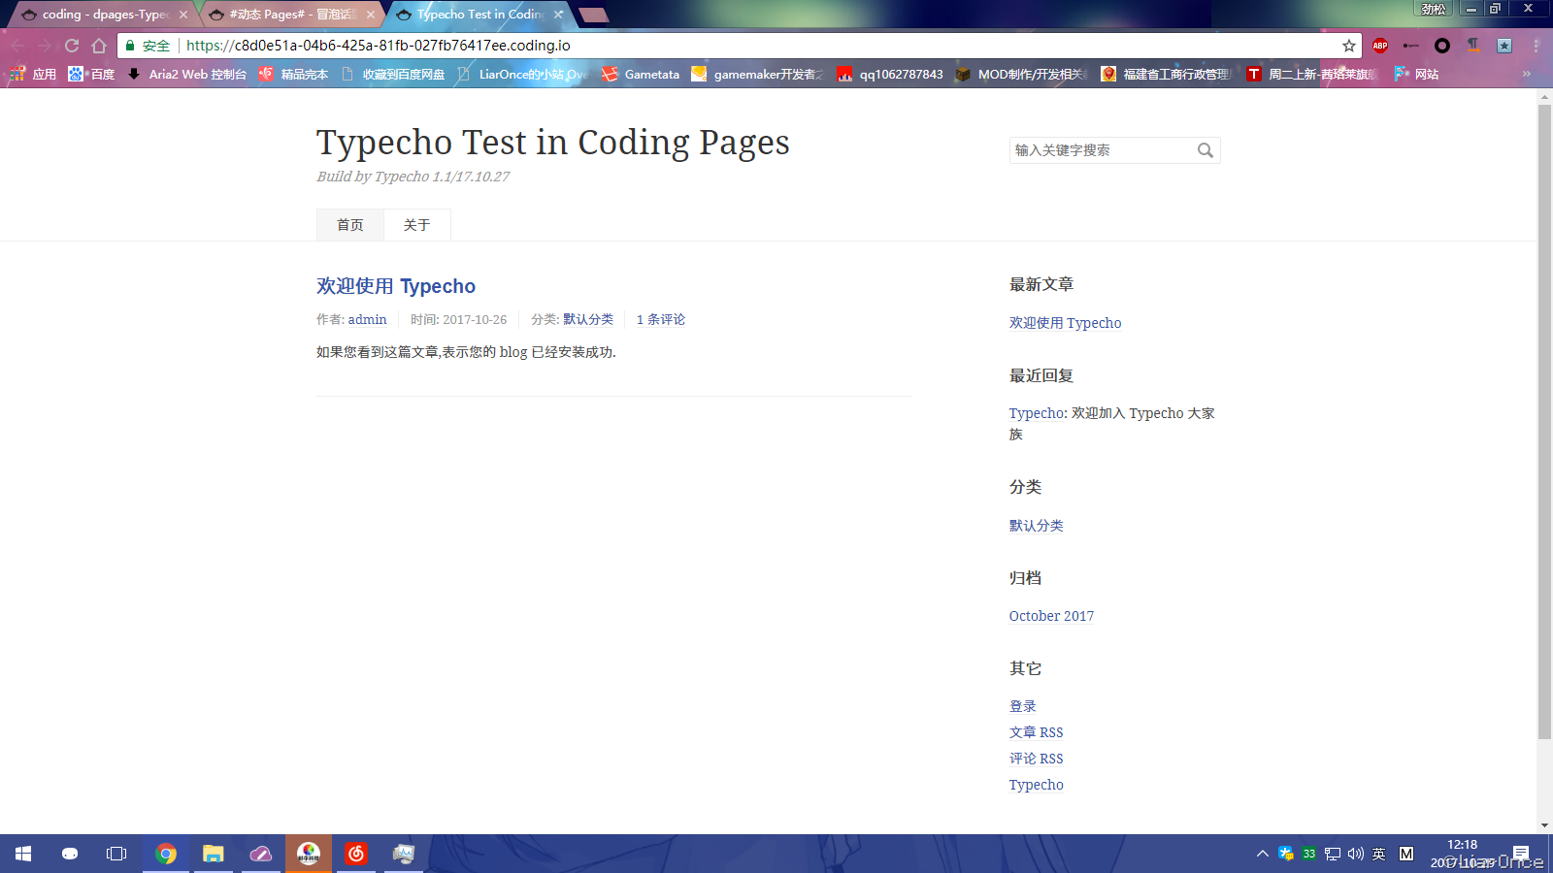Click the 登录 login link
This screenshot has height=873, width=1553.
[x=1023, y=706]
